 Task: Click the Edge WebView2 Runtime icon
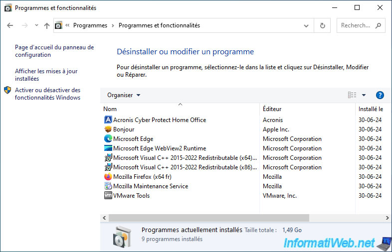click(108, 148)
